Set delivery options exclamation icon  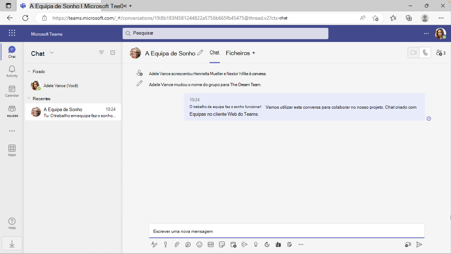166,244
